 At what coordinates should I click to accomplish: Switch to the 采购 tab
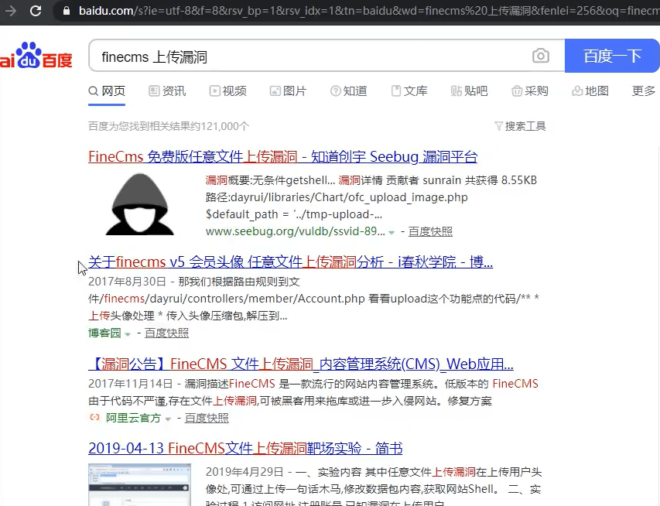[530, 91]
